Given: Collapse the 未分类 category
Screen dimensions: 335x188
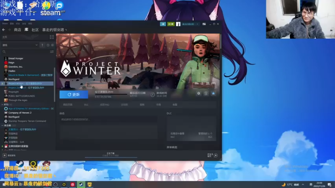Looking at the screenshot, I should tap(3, 126).
